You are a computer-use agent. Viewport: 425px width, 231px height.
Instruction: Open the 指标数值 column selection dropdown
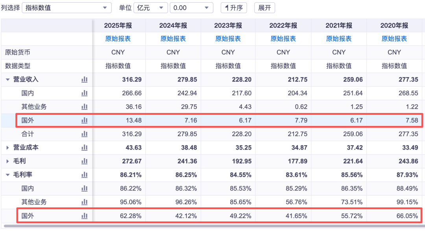point(67,8)
